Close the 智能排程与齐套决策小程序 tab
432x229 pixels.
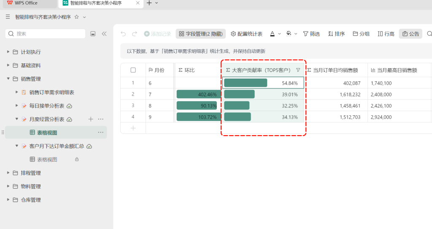(138, 3)
